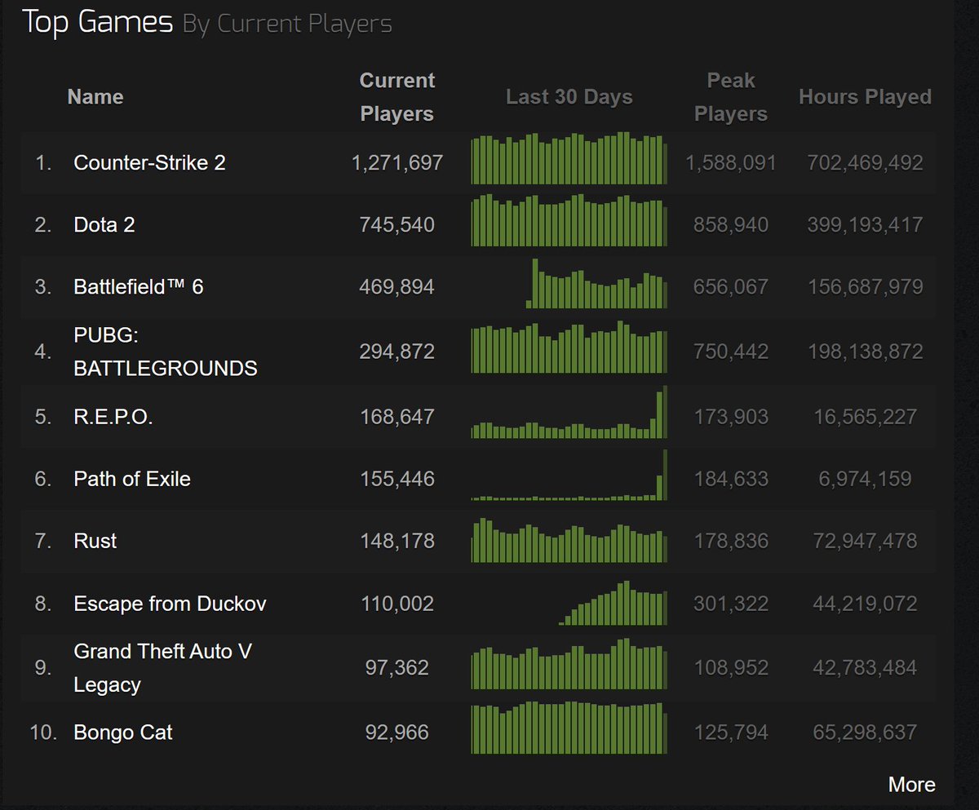Click the Last 30 Days column header
Screen dimensions: 979x810
point(569,96)
